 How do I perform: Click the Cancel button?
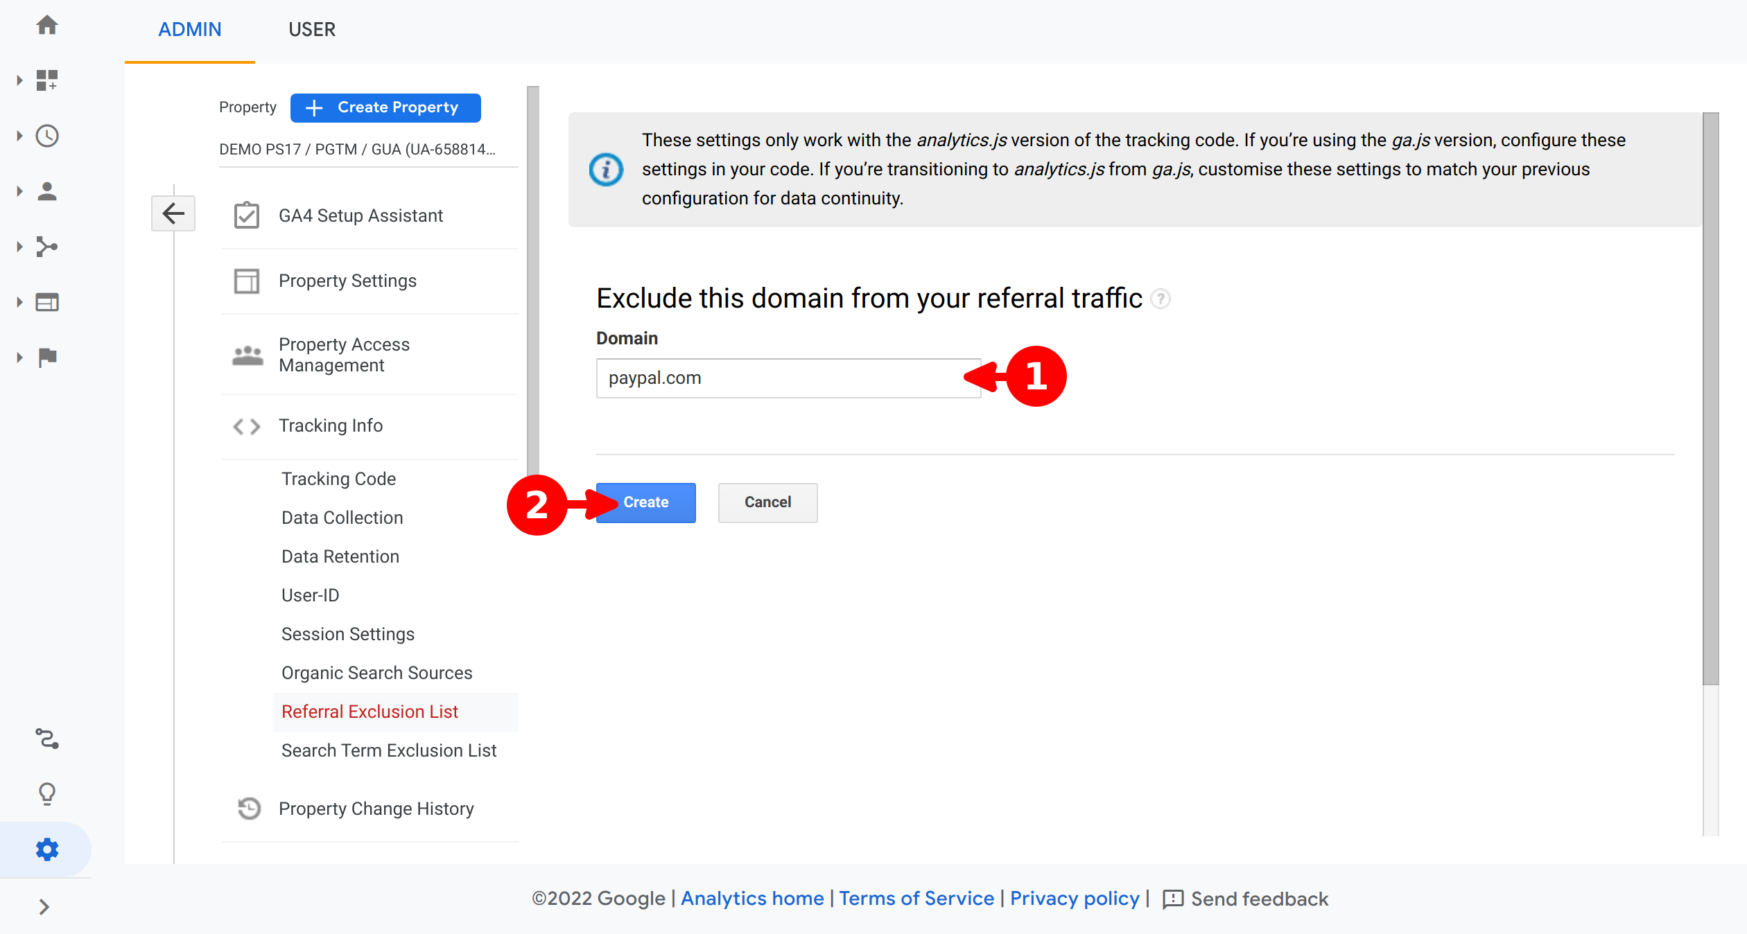[767, 502]
